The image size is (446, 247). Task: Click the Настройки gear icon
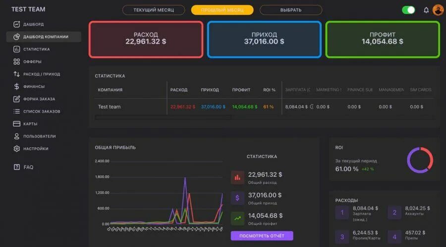point(16,149)
